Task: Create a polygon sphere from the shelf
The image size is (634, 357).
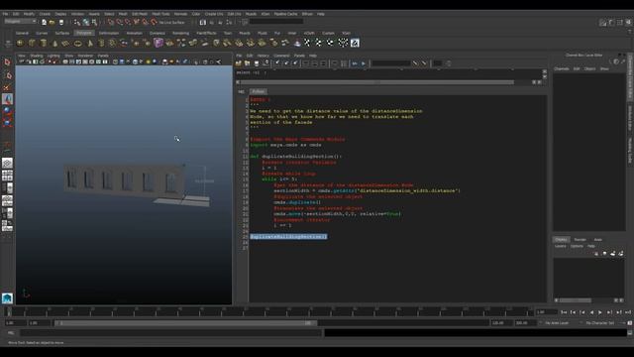Action: pos(20,43)
